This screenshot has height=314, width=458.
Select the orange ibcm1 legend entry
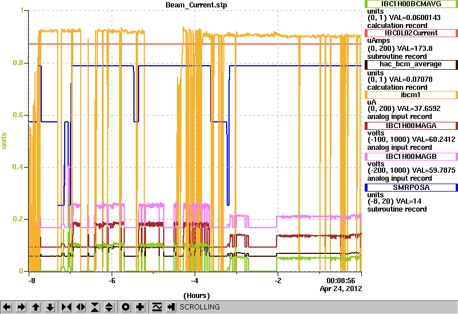click(x=411, y=95)
